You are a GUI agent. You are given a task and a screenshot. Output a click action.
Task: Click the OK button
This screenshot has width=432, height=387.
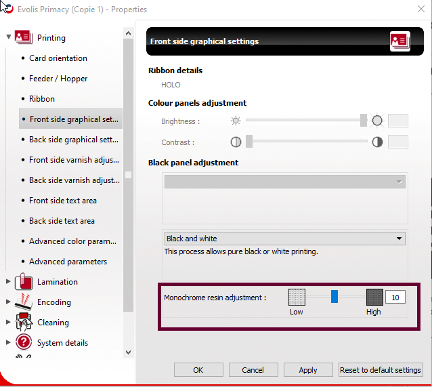click(x=198, y=370)
